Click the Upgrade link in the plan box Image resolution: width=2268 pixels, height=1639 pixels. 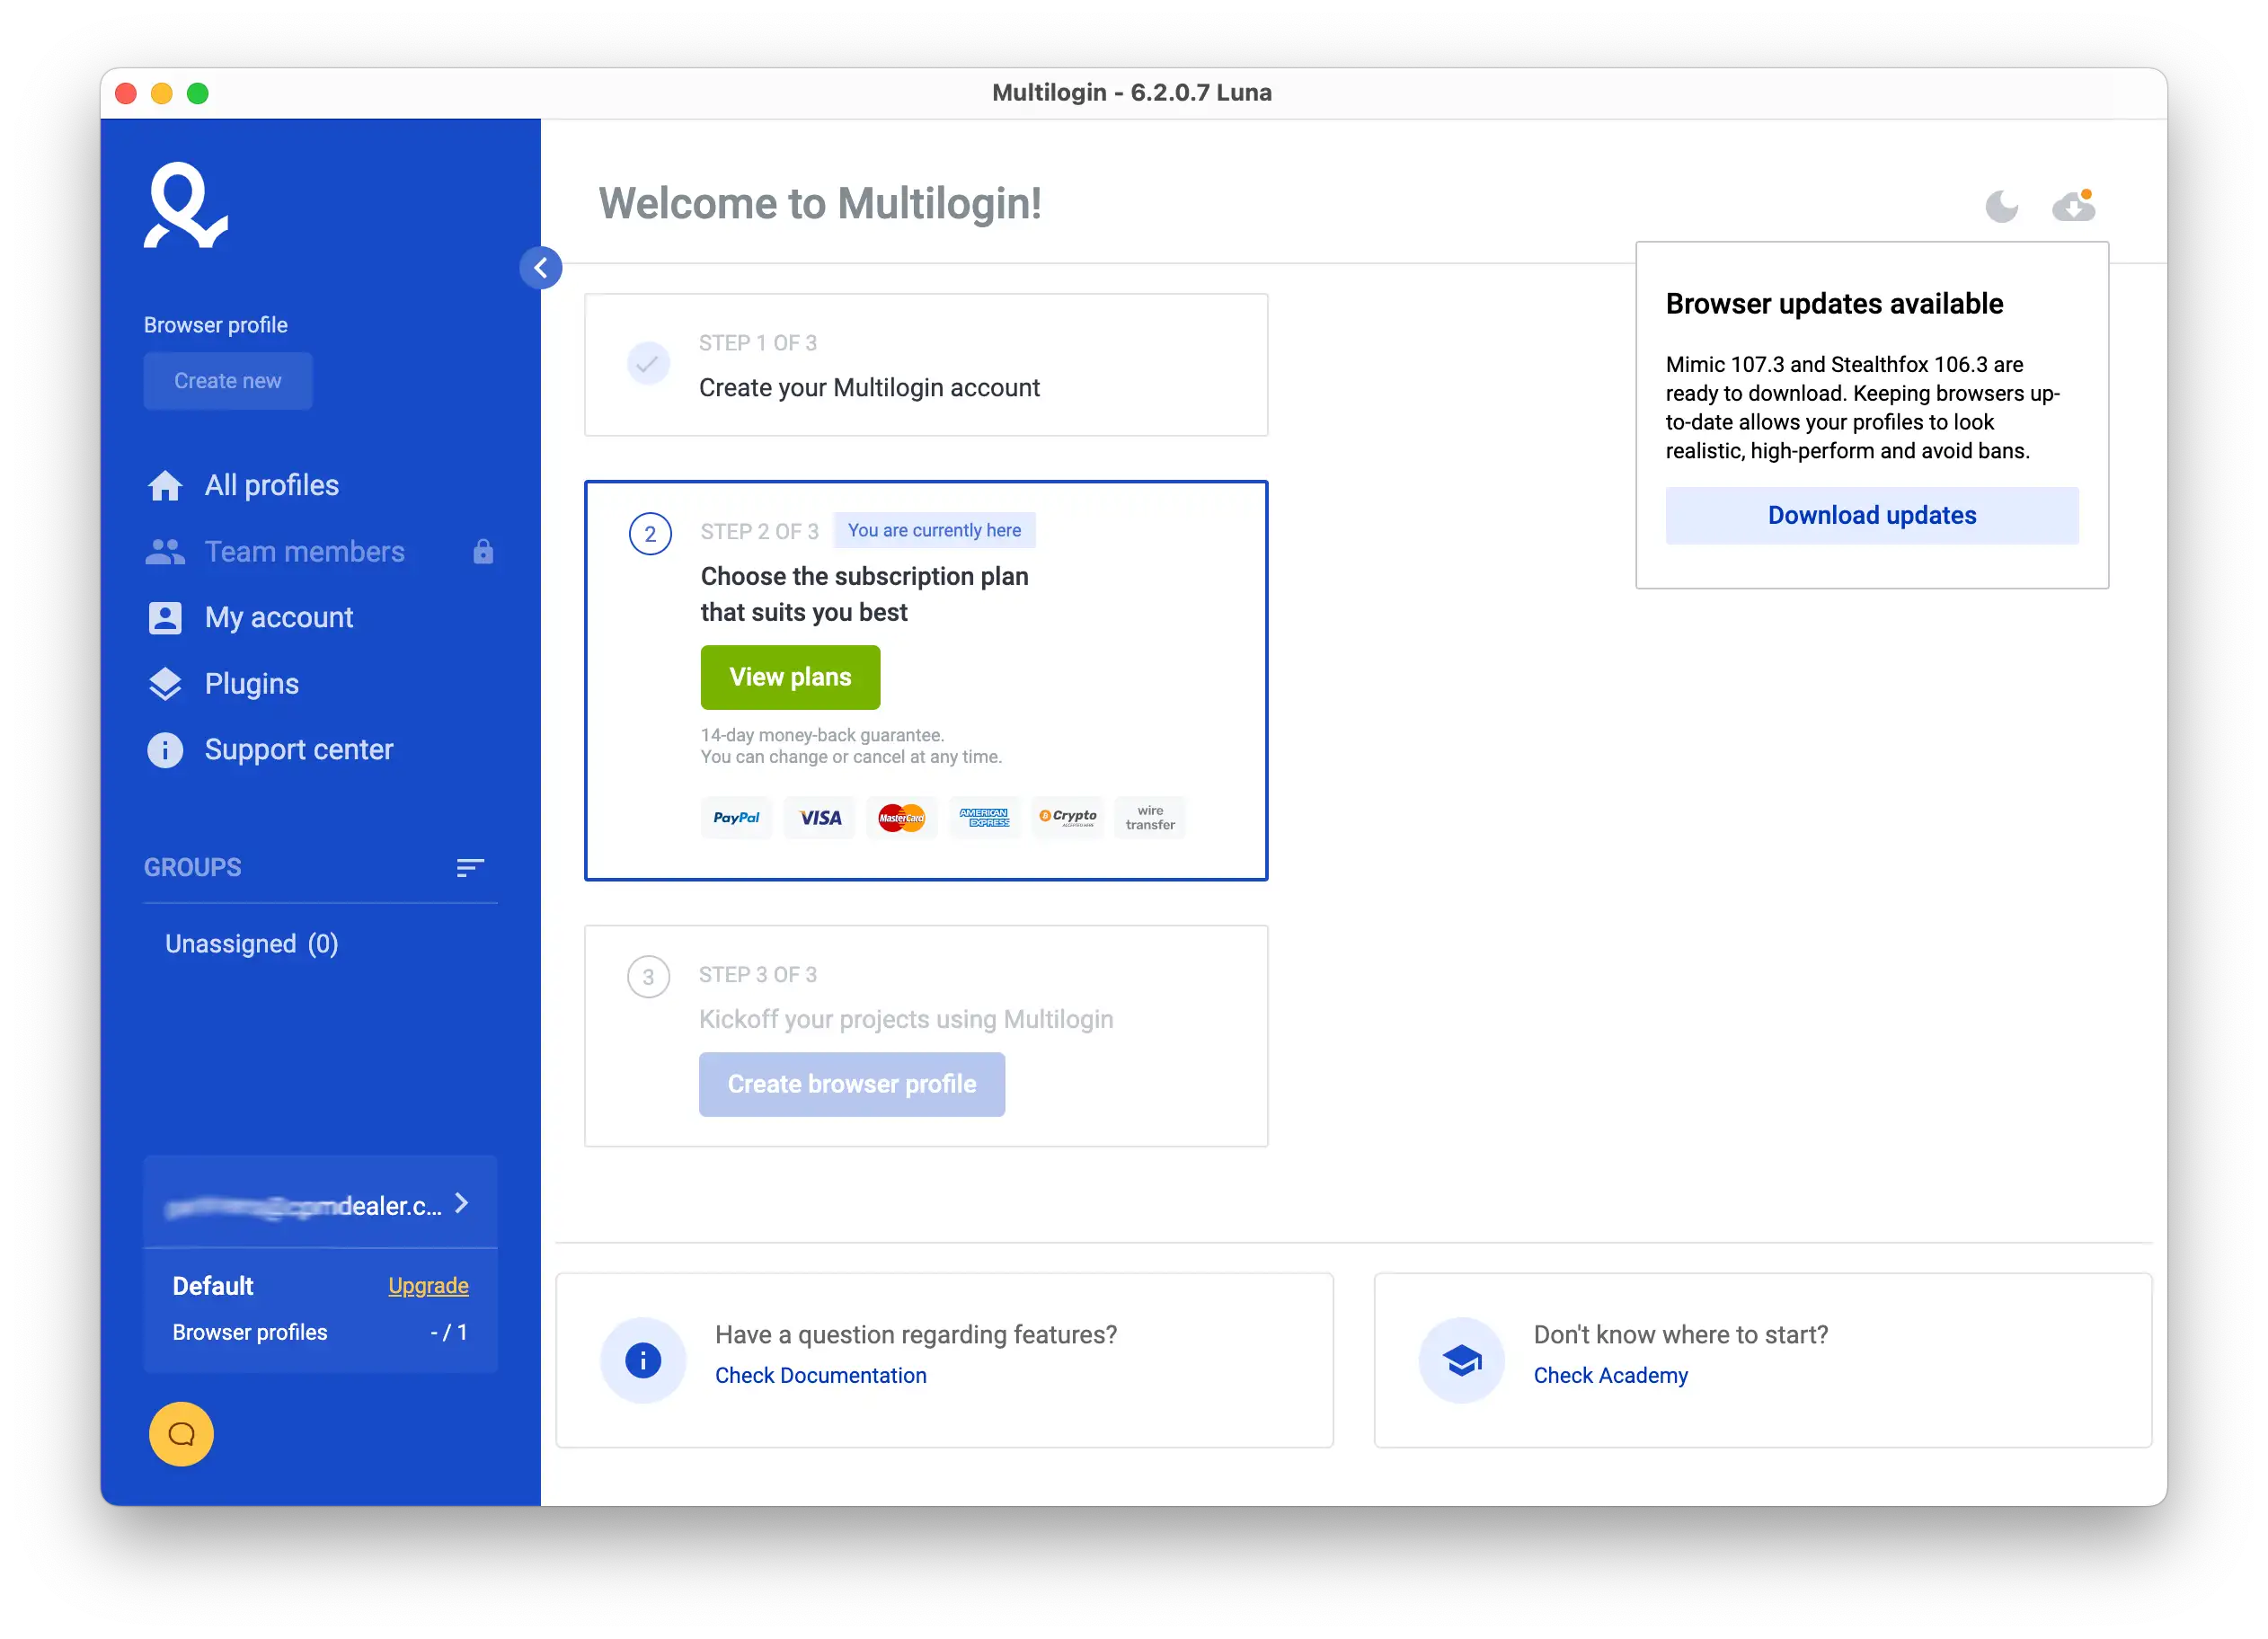[x=428, y=1286]
